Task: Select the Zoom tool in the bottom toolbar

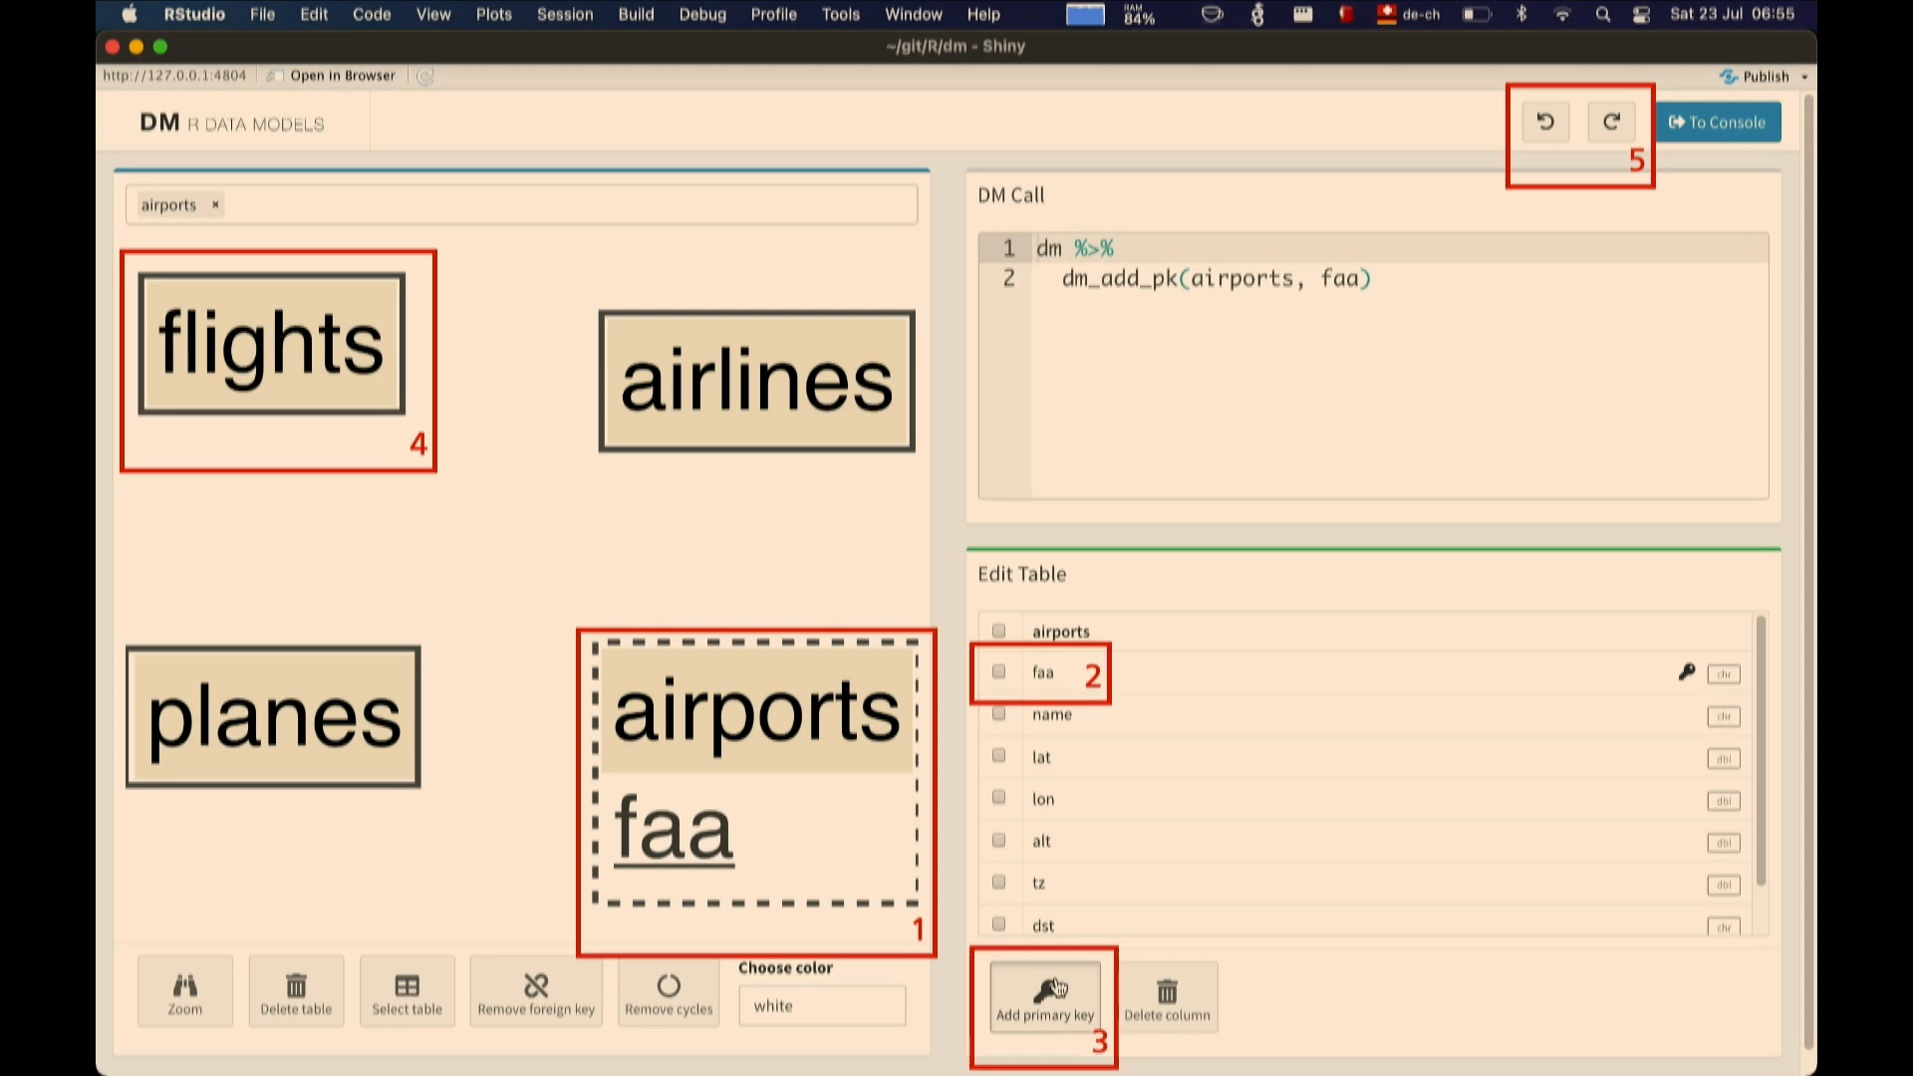Action: (184, 991)
